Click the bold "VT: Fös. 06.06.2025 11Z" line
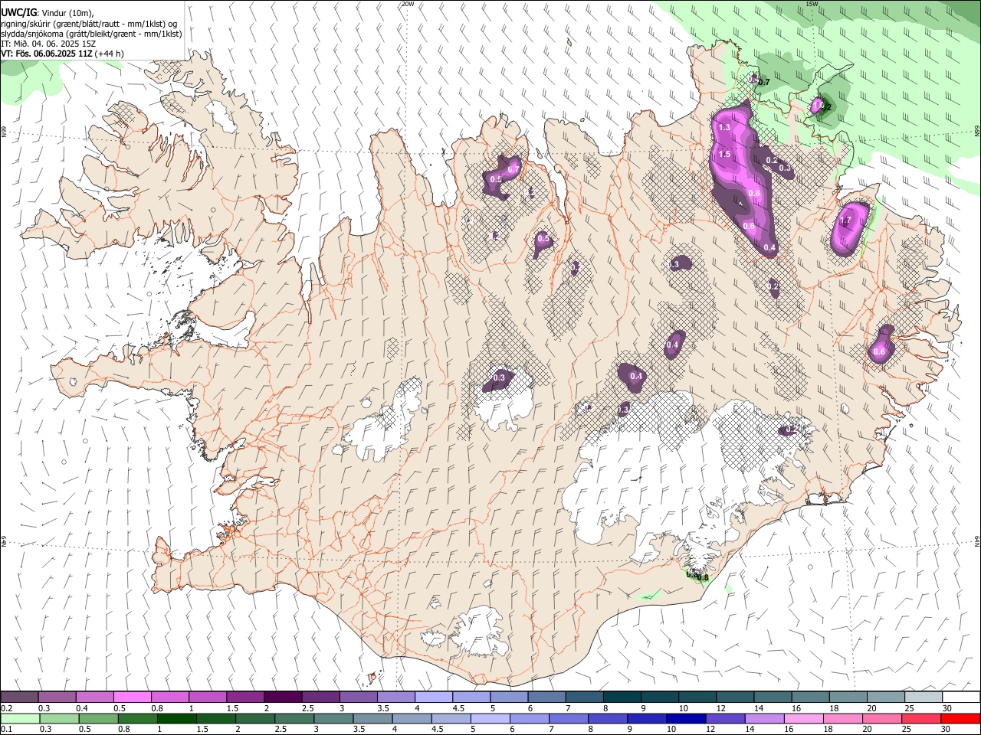 point(47,54)
